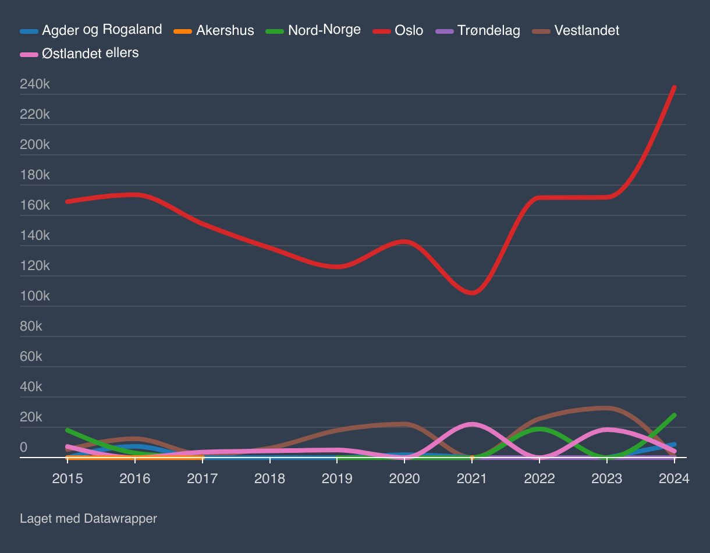This screenshot has width=710, height=553.
Task: Select the Nord-Norge legend label
Action: (324, 30)
